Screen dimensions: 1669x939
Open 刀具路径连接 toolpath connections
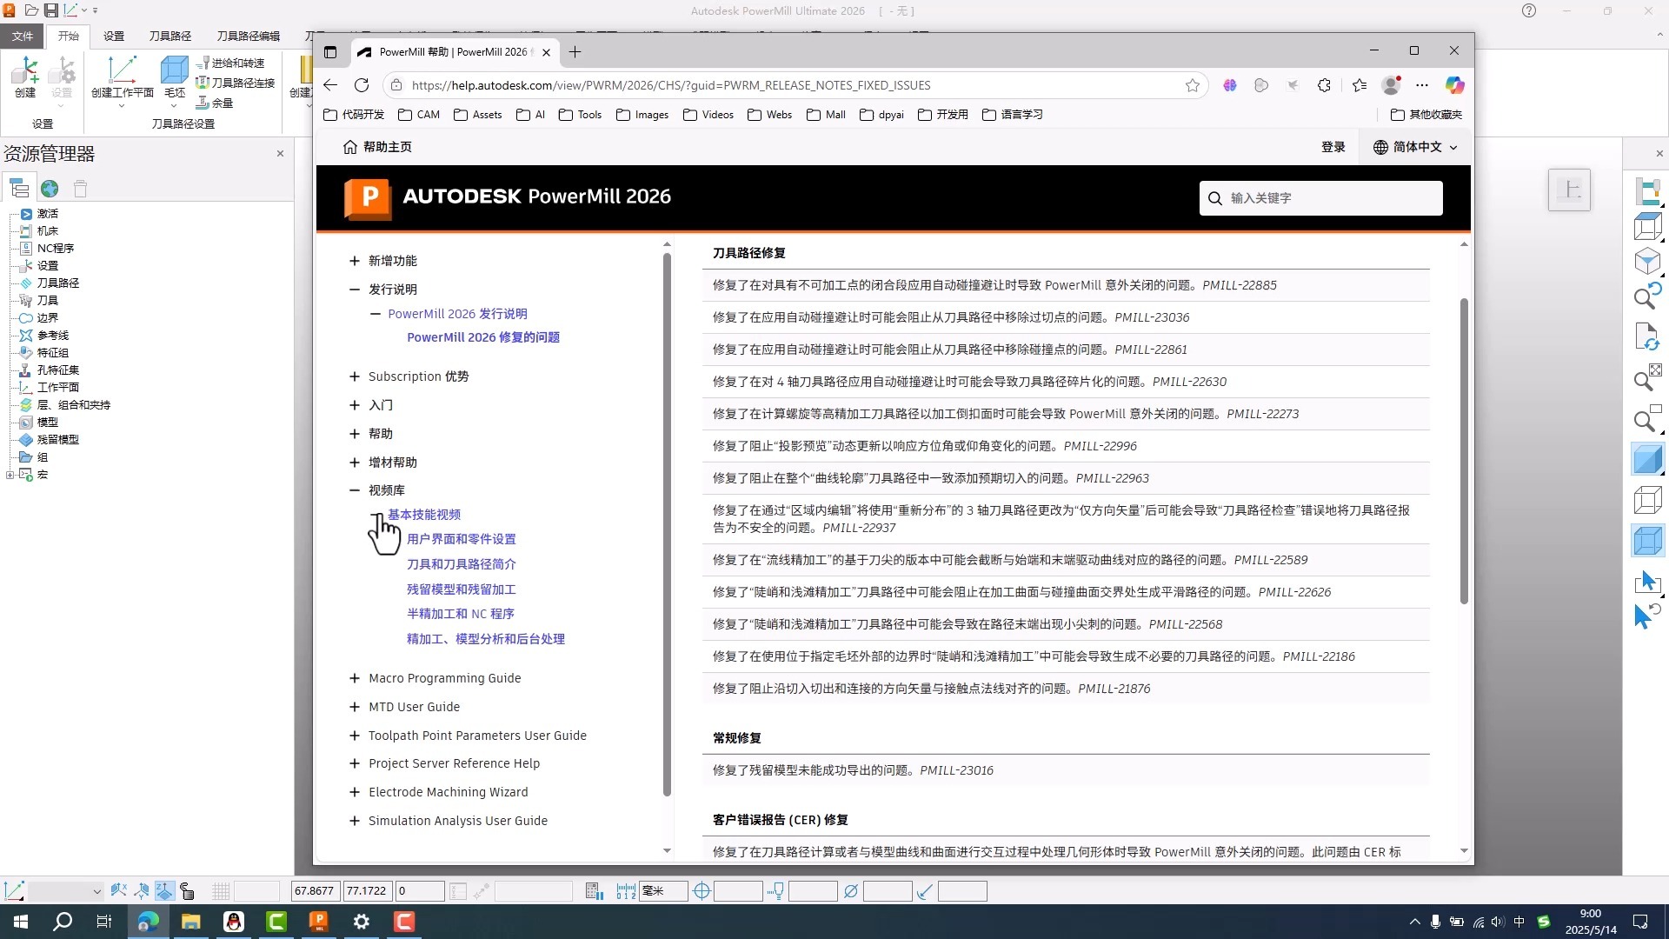click(x=236, y=83)
